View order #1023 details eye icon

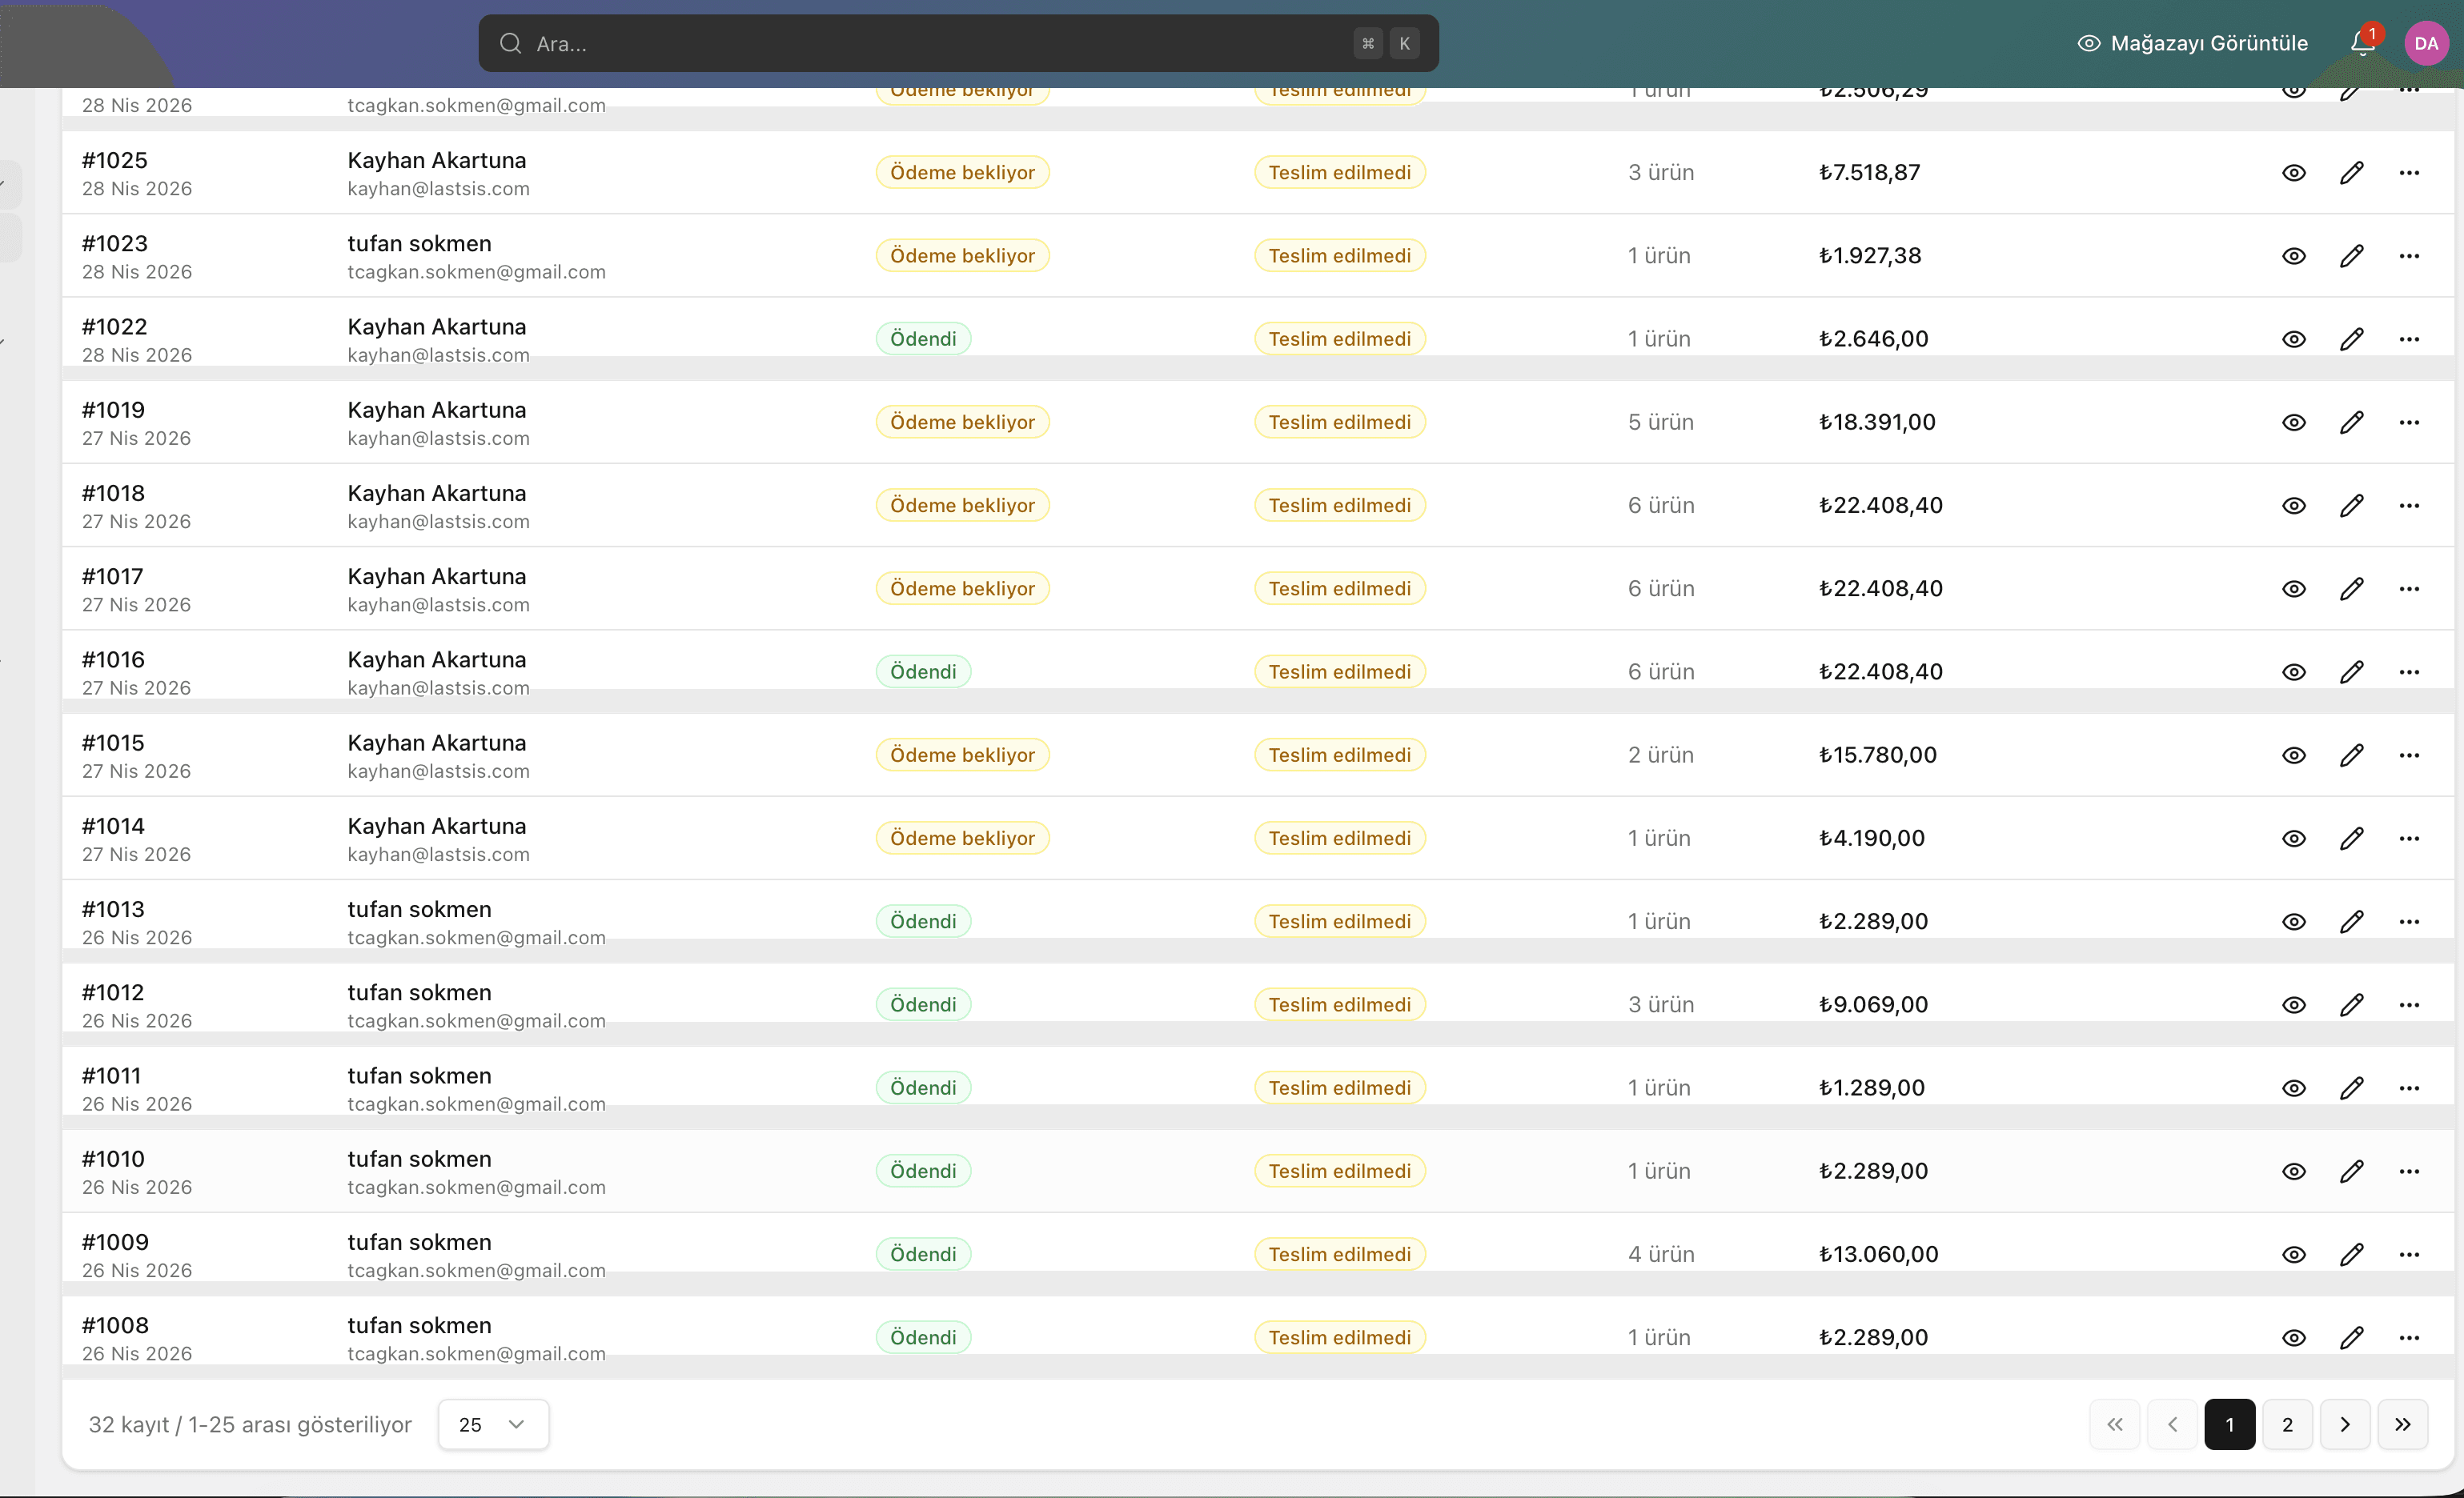pos(2293,256)
